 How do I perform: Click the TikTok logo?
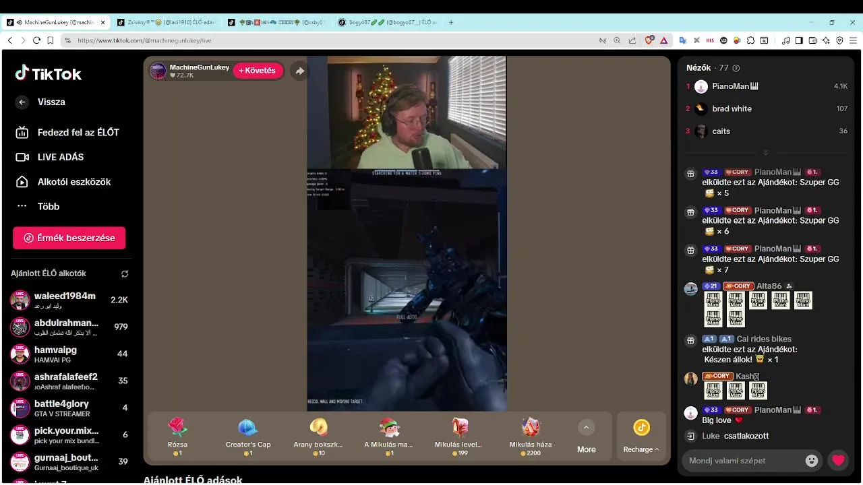pyautogui.click(x=49, y=73)
